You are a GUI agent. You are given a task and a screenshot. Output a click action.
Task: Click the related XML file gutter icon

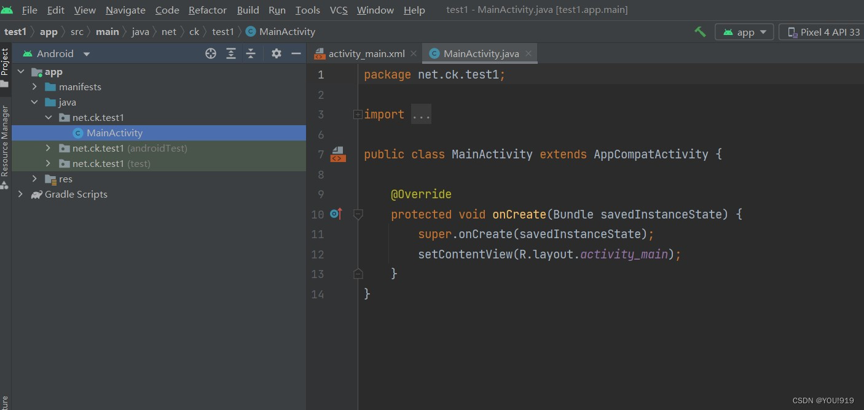pos(338,154)
